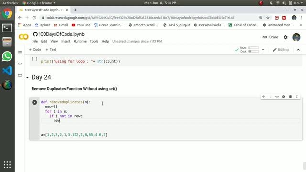Open table of contents sidebar icon
The width and height of the screenshot is (306, 172).
coord(20,53)
